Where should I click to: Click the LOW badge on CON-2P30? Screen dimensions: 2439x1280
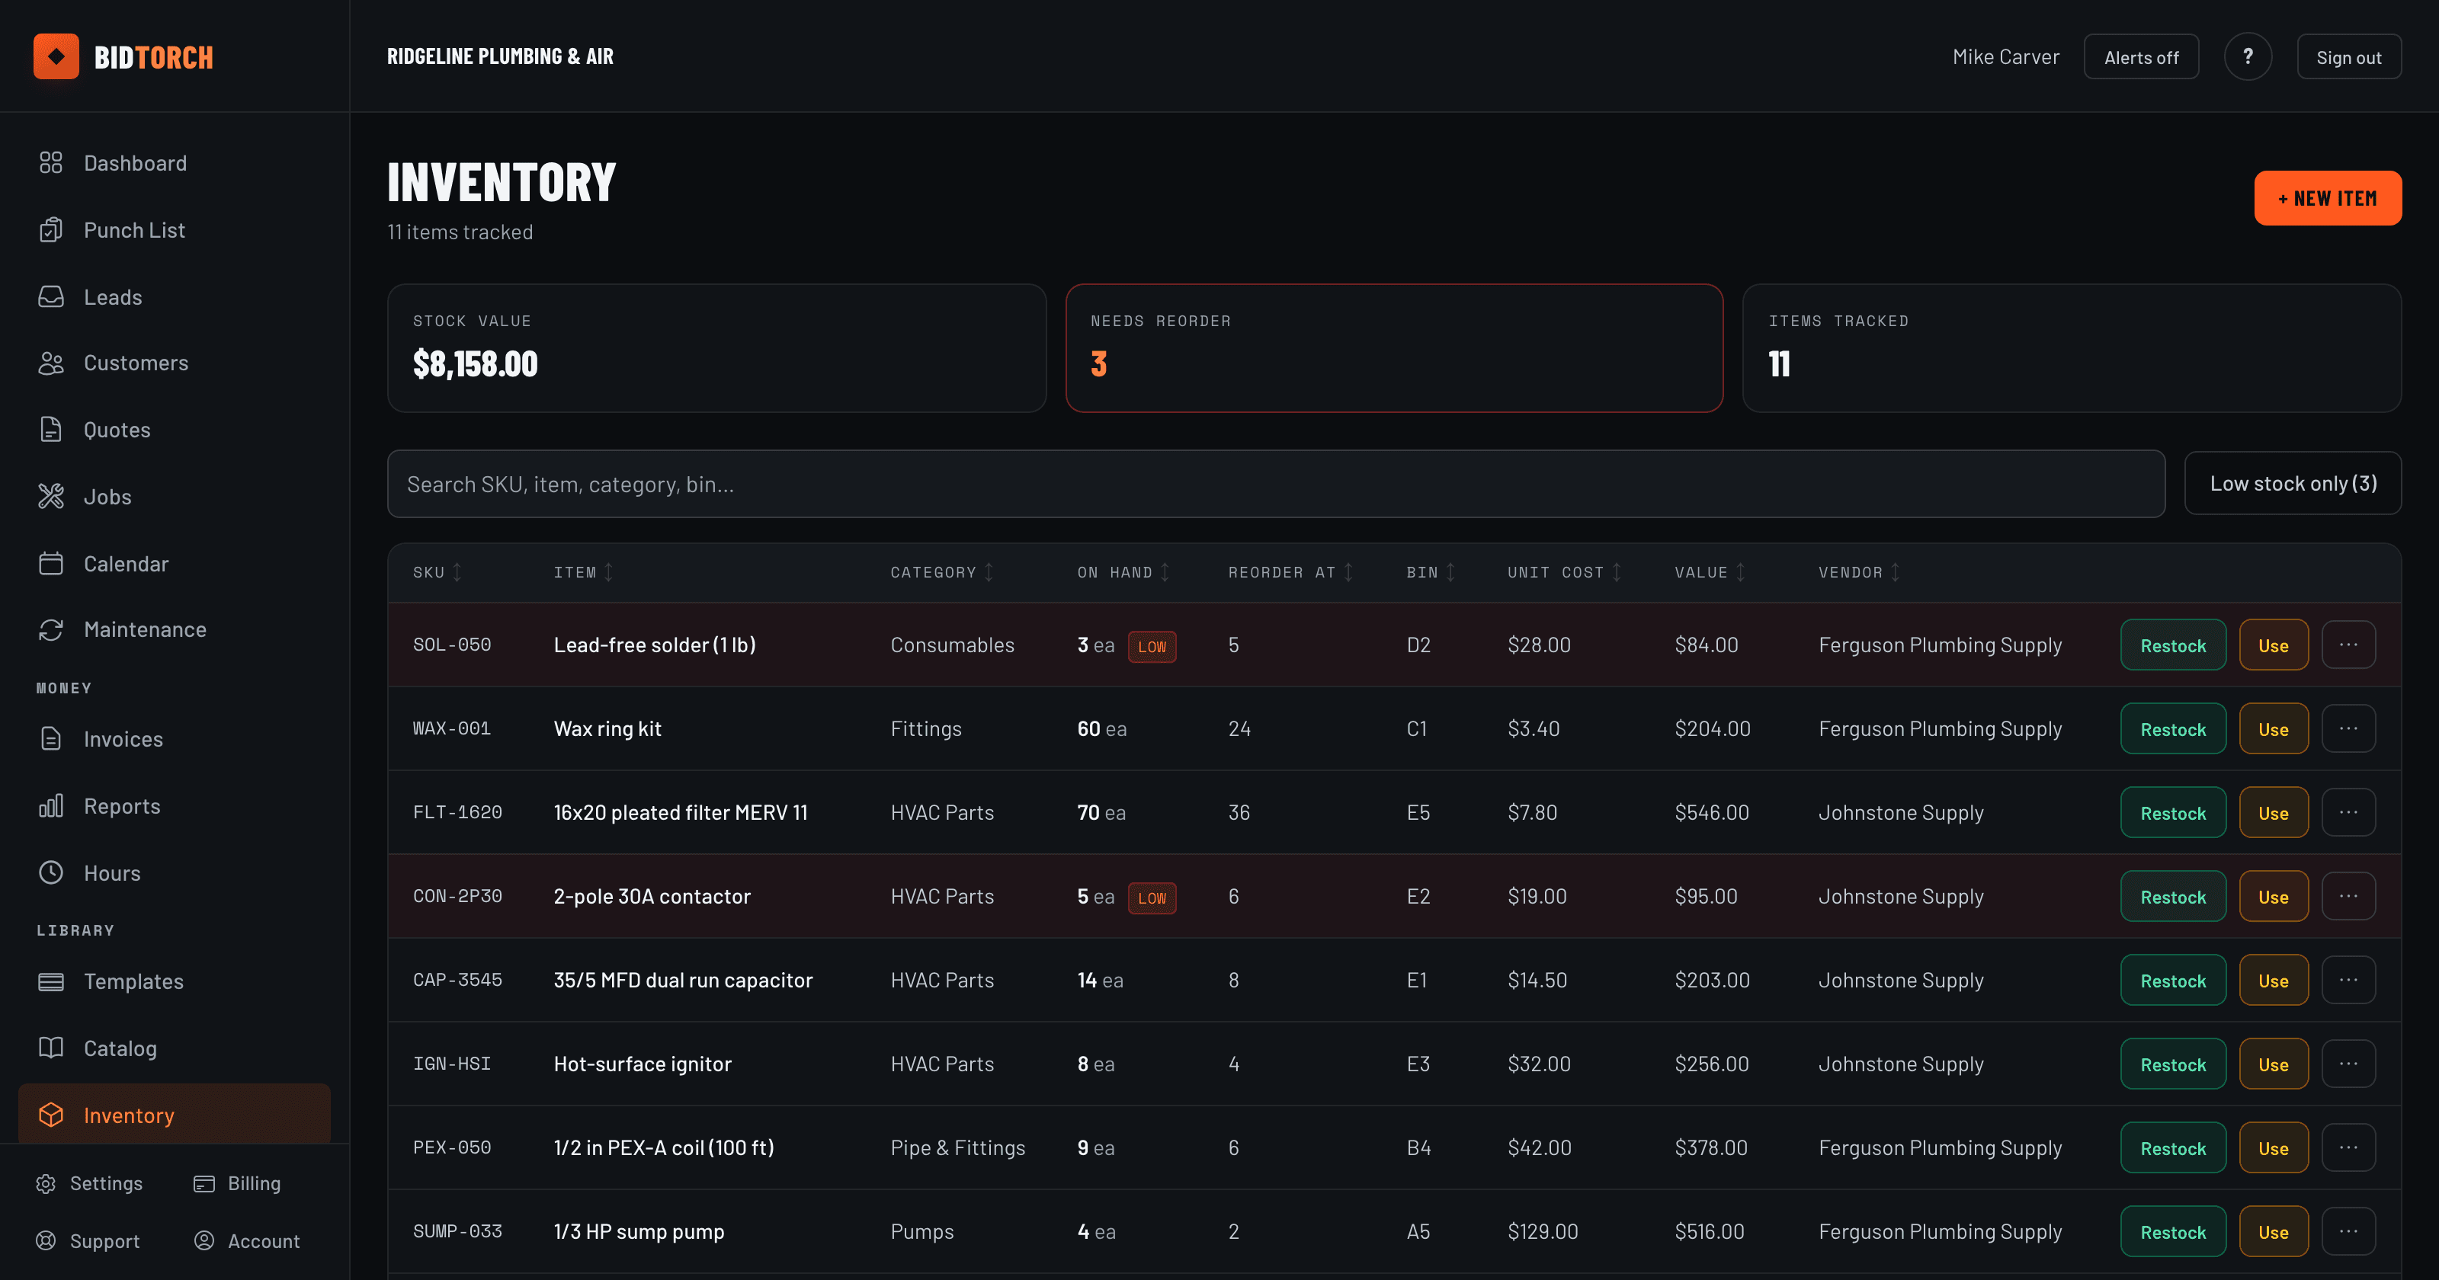[x=1152, y=898]
